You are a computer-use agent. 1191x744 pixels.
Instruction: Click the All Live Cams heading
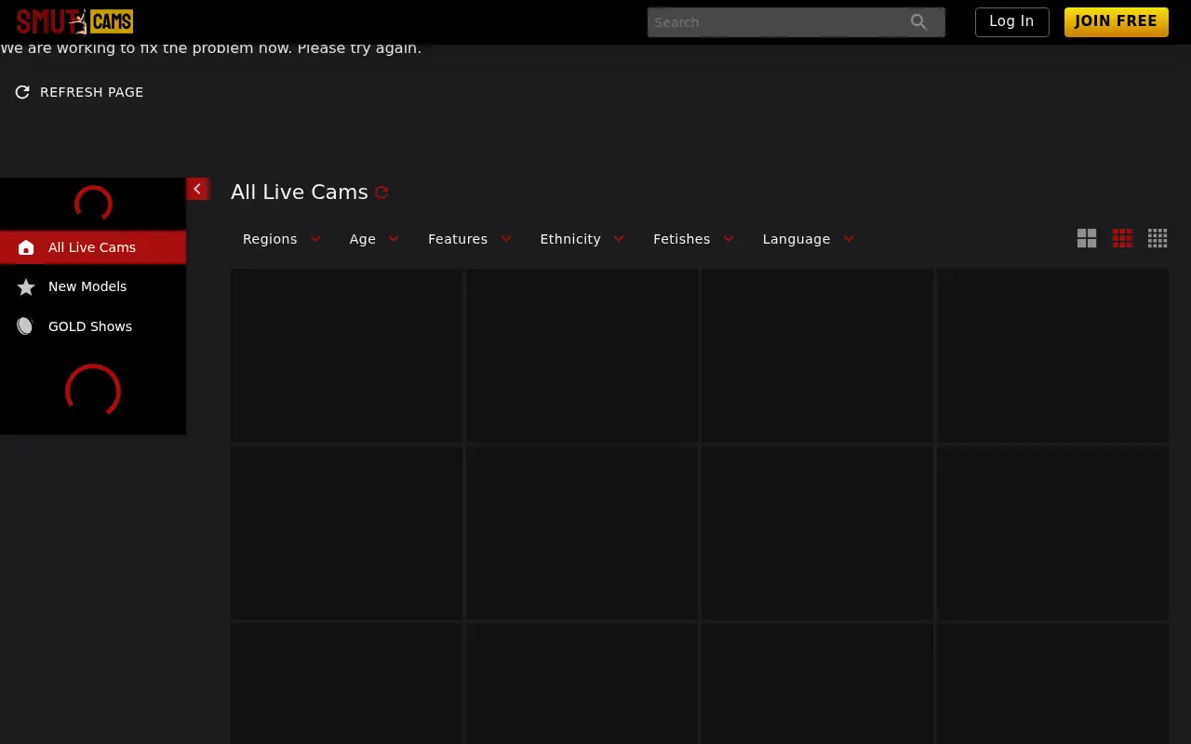[300, 193]
